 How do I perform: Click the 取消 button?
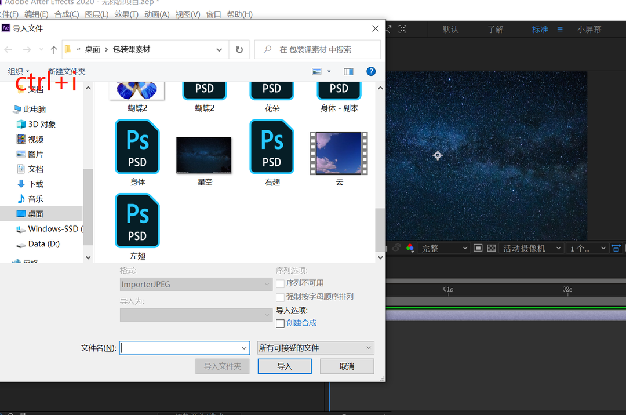coord(347,366)
